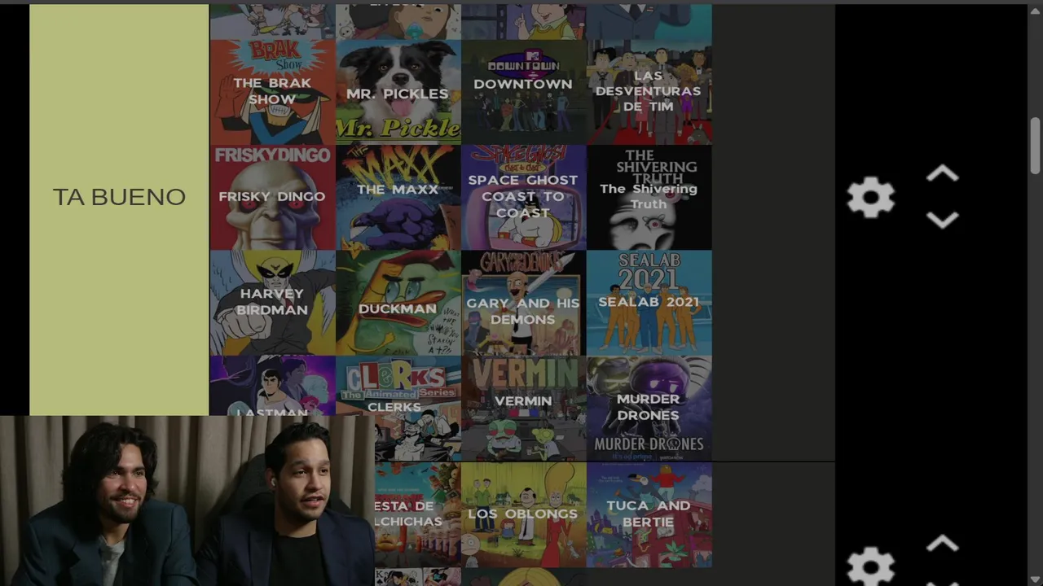
Task: Select the Murder Drones thumbnail
Action: click(649, 408)
